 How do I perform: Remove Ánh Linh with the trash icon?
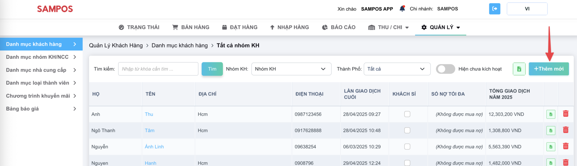click(565, 146)
